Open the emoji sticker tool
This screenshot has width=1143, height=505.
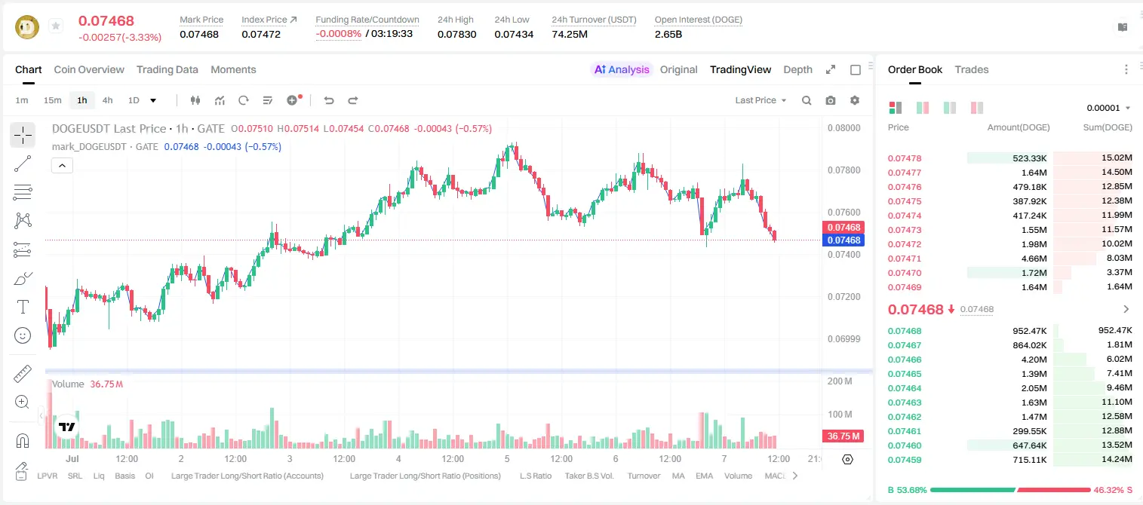click(23, 335)
